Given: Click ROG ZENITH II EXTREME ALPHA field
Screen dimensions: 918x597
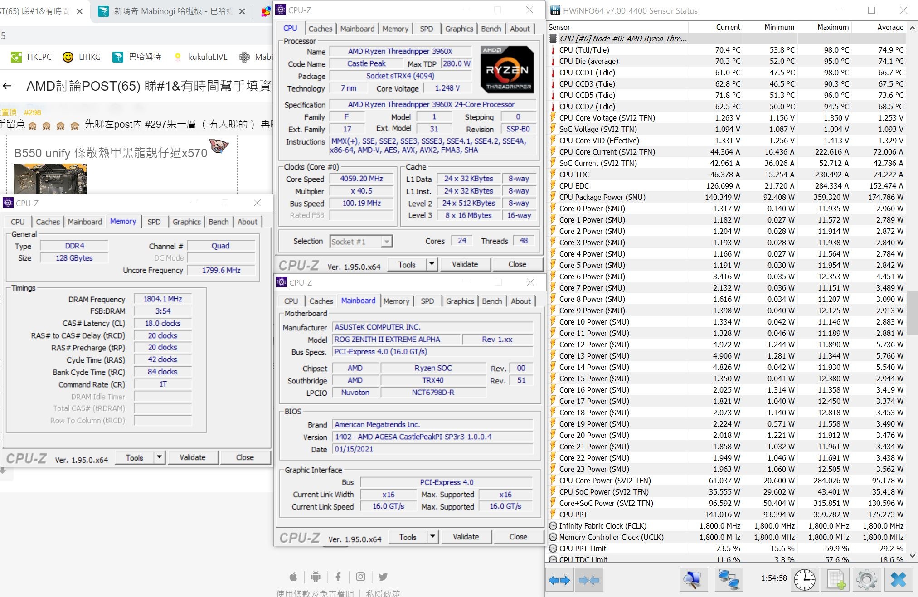Looking at the screenshot, I should click(x=396, y=340).
